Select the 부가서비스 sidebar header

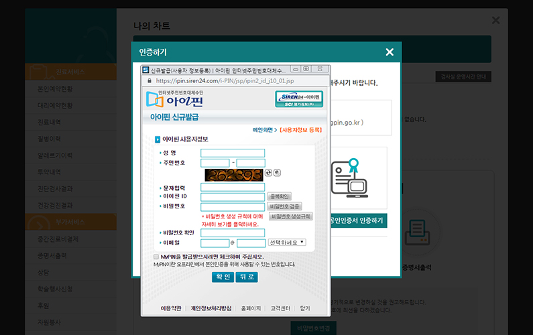pos(70,222)
